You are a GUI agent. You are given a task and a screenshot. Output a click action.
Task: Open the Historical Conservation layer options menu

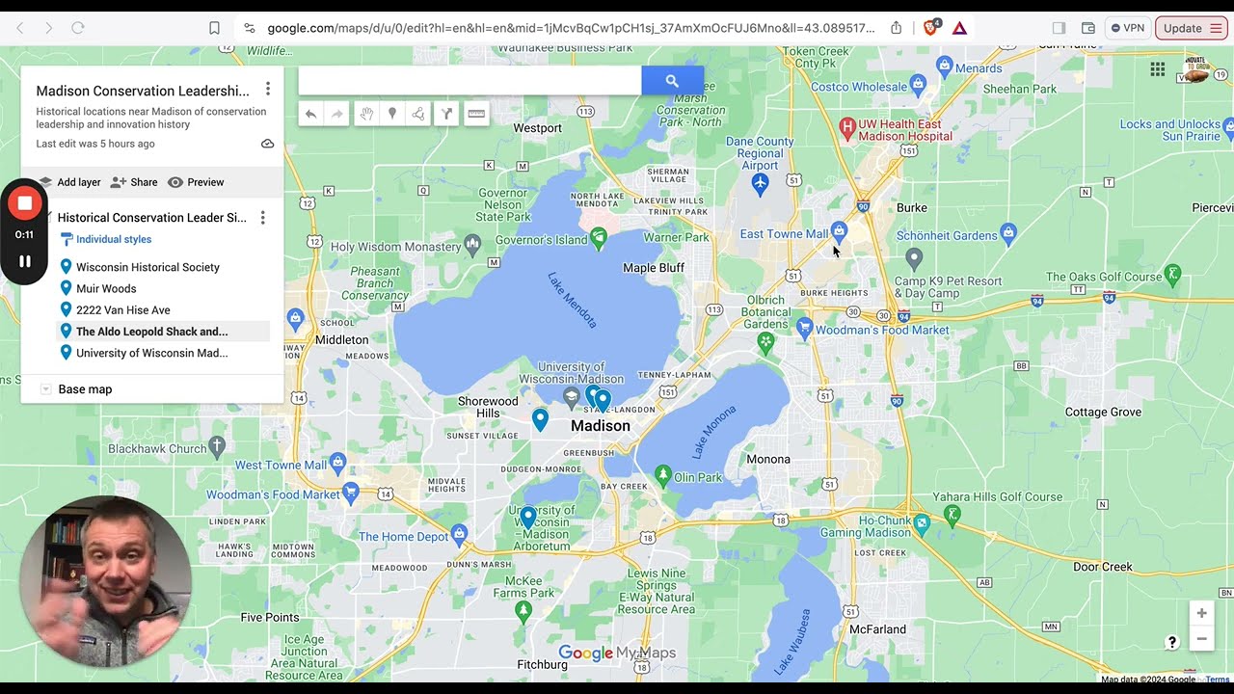pyautogui.click(x=262, y=218)
